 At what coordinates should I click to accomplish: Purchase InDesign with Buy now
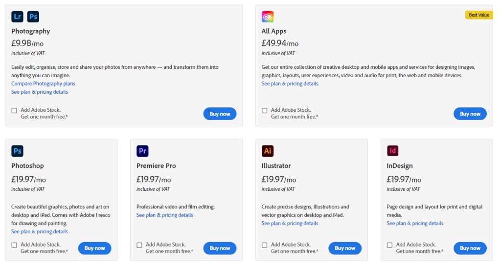pos(470,248)
